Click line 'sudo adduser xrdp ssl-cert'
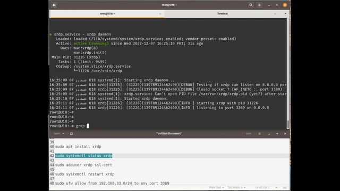The image size is (340, 191). tap(83, 165)
